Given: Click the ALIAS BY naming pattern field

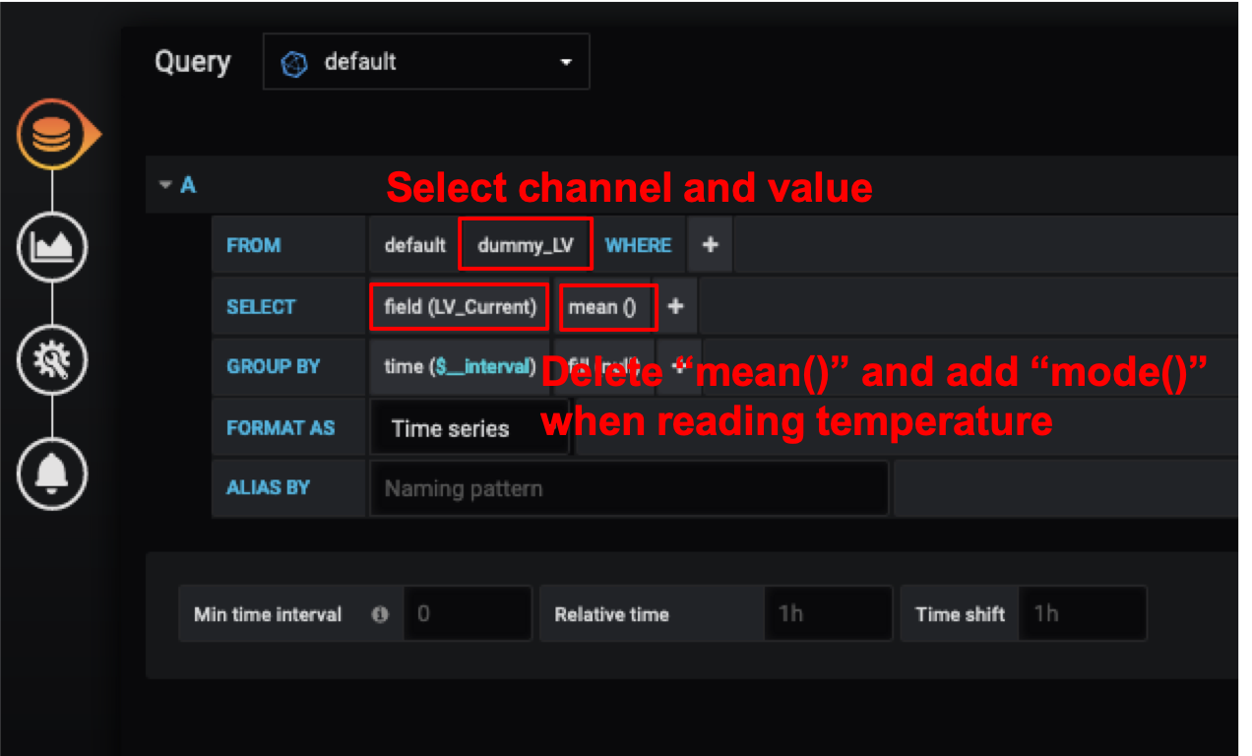Looking at the screenshot, I should pyautogui.click(x=630, y=488).
